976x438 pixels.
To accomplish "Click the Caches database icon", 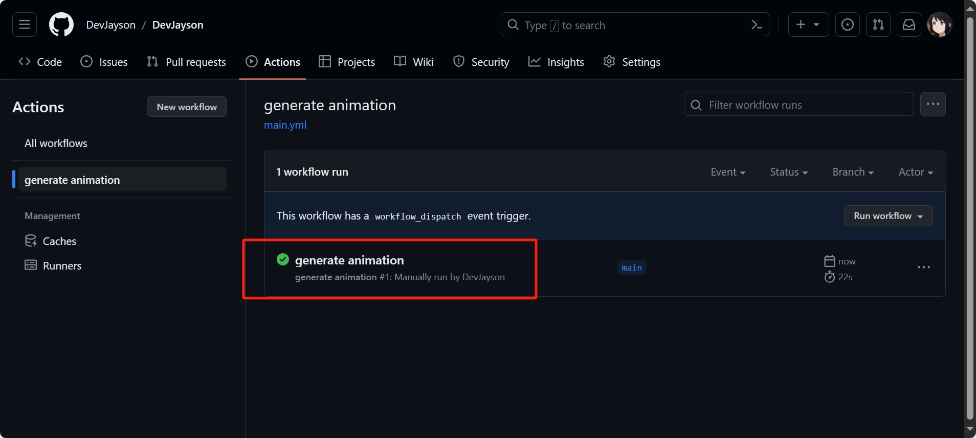I will [x=31, y=241].
